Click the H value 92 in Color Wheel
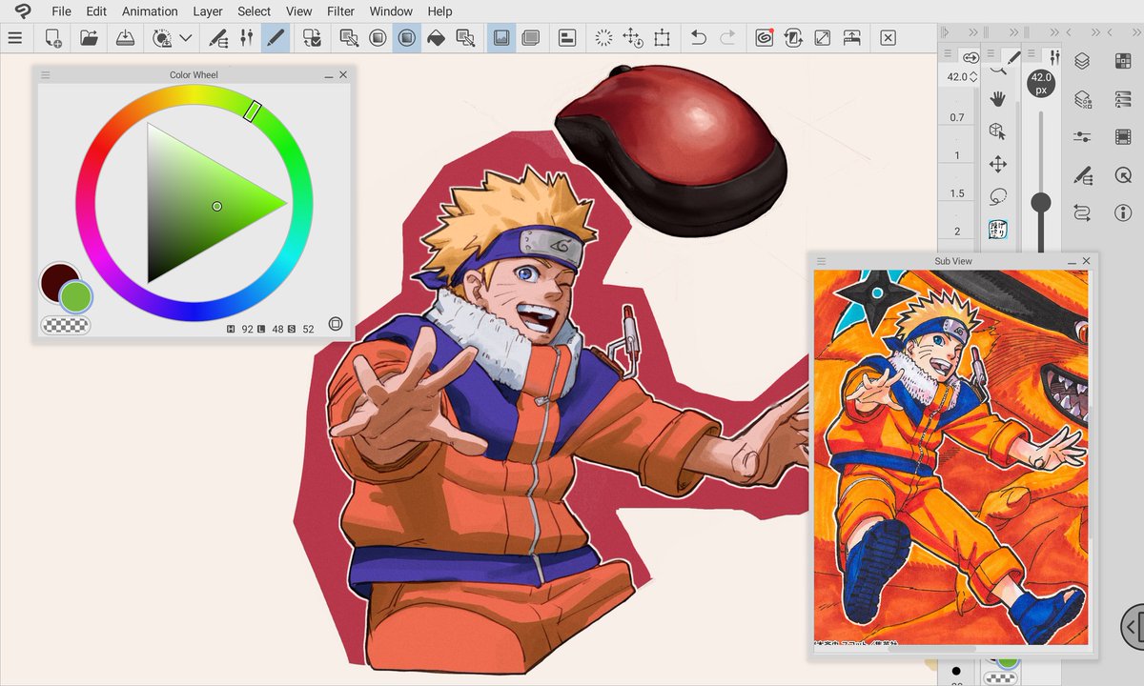This screenshot has width=1144, height=686. (247, 329)
